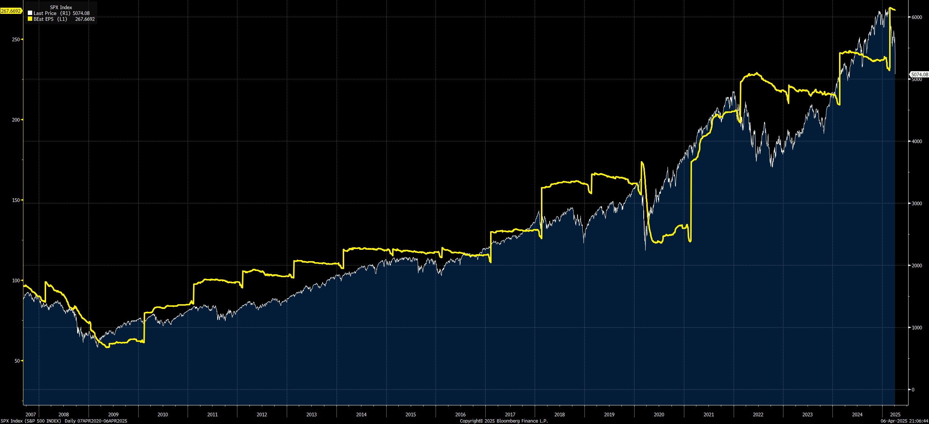Select the 2009 label on the time axis
This screenshot has width=929, height=424.
point(113,415)
